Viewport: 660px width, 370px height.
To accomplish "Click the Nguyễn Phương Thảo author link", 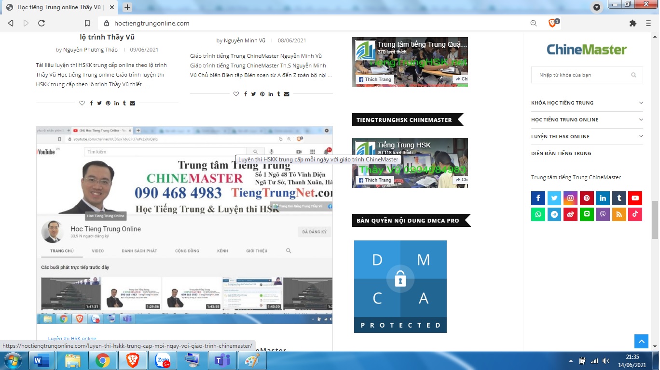I will pos(90,50).
